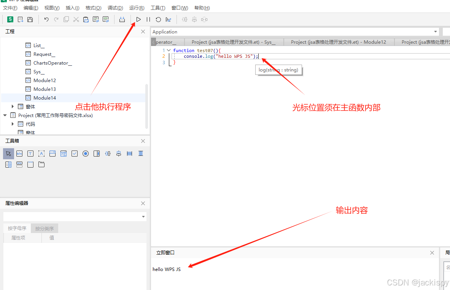The height and width of the screenshot is (290, 450).
Task: Select Module14 in the project tree
Action: [45, 98]
